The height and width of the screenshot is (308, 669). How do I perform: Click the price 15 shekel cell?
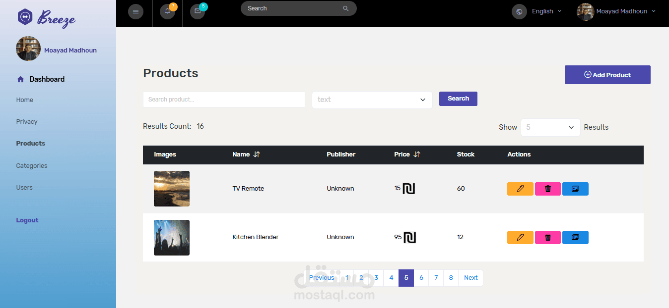point(404,189)
